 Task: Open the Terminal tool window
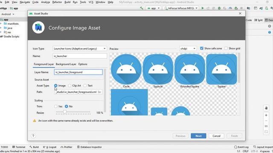[x=19, y=147]
